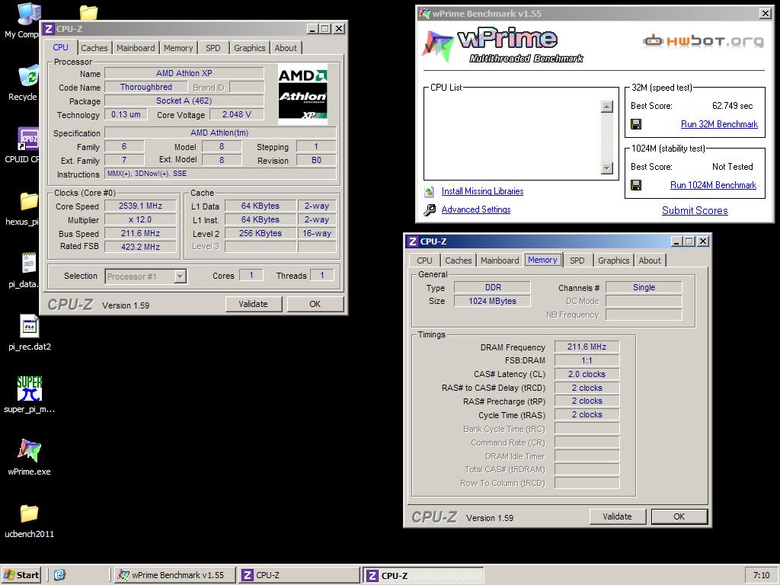Click the memory Size 1024 MBytes field

coord(492,301)
